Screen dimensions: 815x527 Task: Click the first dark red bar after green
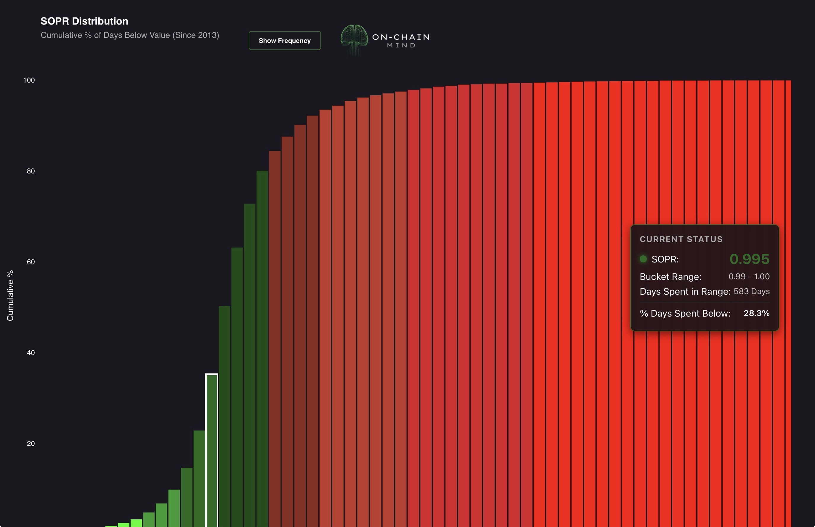coord(275,342)
